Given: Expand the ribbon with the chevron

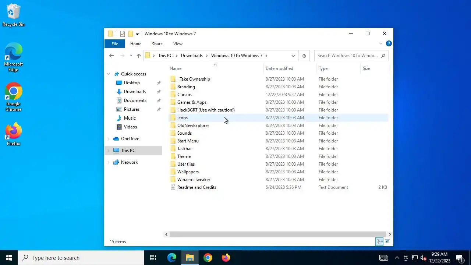Looking at the screenshot, I should pos(381,44).
